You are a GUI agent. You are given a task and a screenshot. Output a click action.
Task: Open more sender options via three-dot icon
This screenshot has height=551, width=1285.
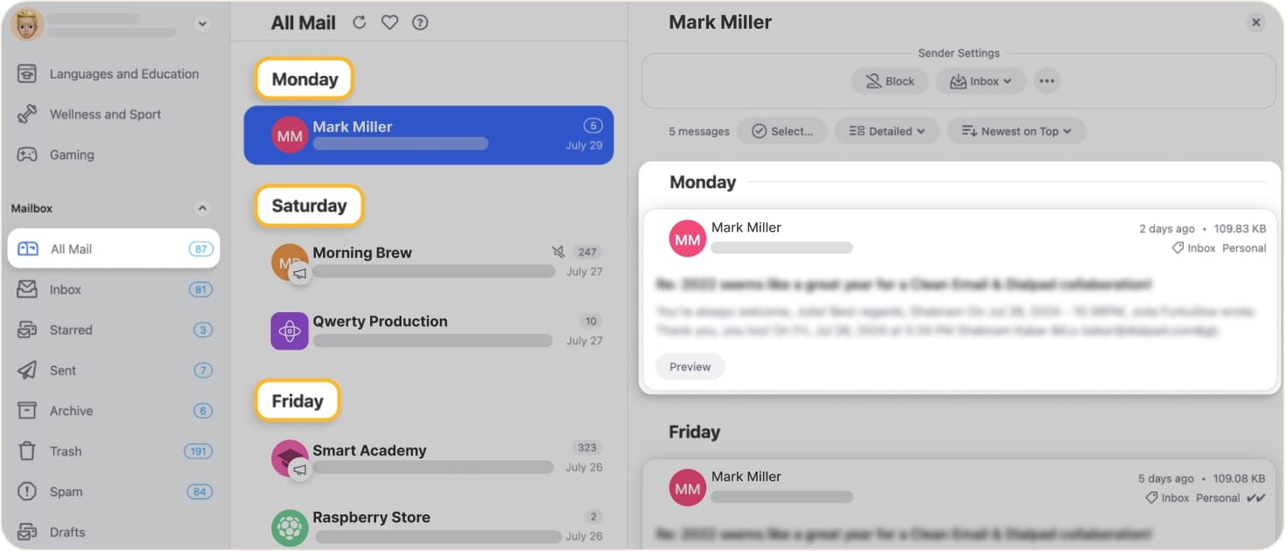point(1047,80)
